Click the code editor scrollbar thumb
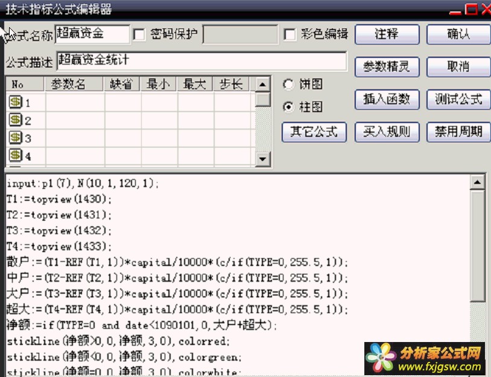Viewport: 491px width, 377px height. pyautogui.click(x=478, y=246)
